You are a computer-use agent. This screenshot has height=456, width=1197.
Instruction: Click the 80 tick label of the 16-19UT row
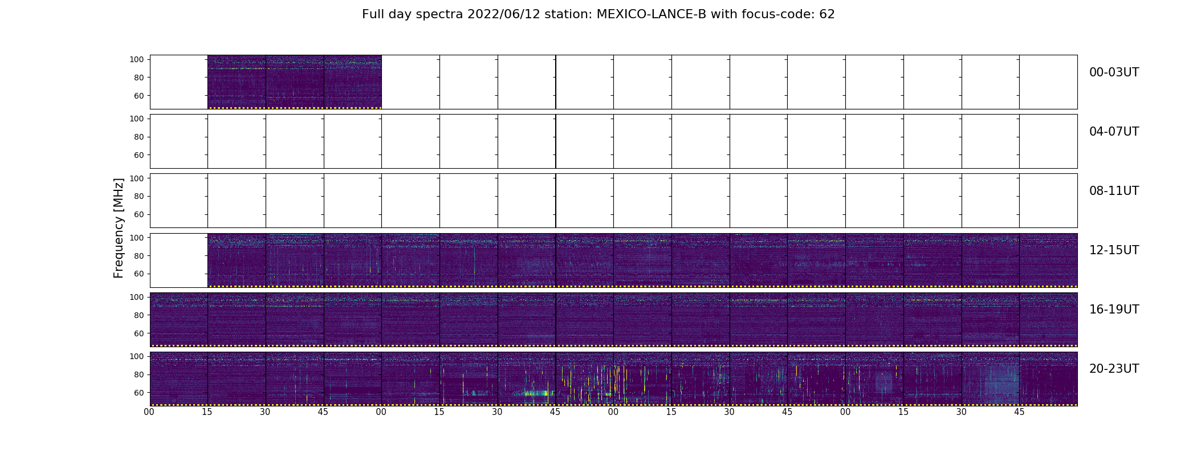coord(139,315)
